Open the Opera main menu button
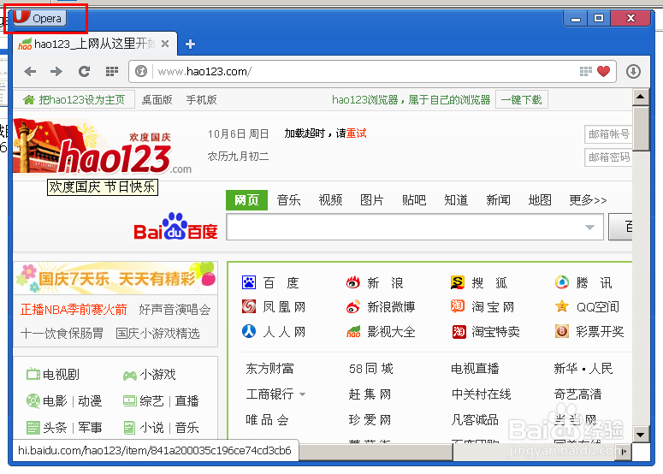Screen dimensions: 663x474 point(39,18)
